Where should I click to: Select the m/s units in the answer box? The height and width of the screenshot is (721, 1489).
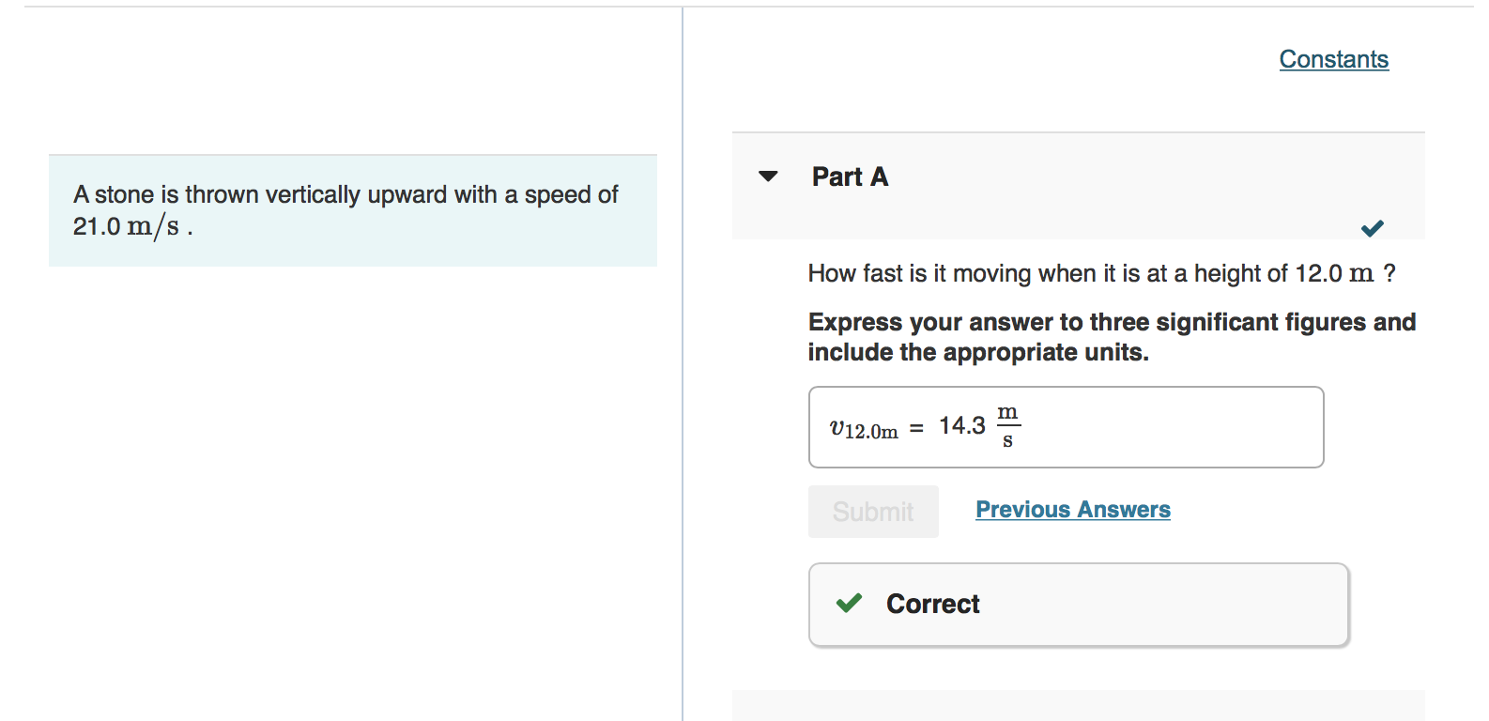[1006, 426]
